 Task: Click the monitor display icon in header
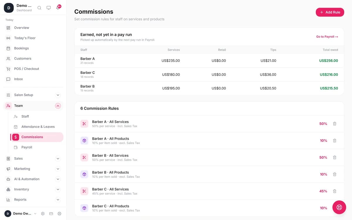coord(49,8)
